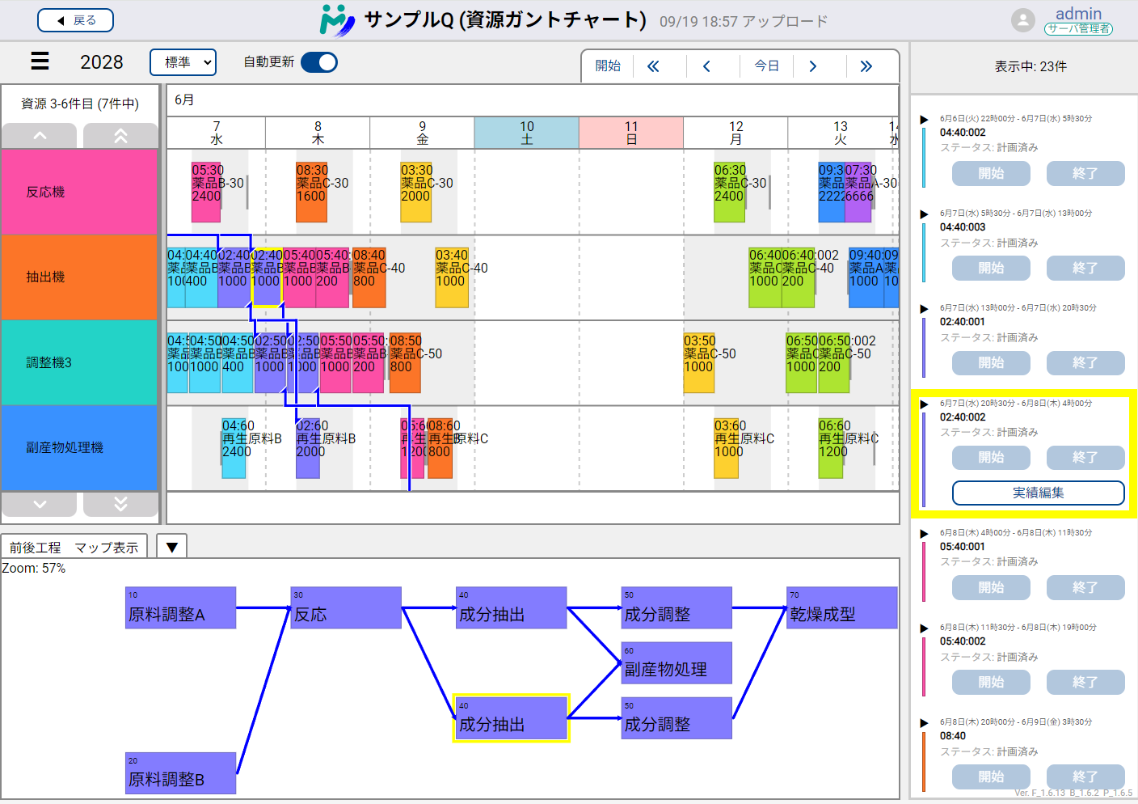1138x804 pixels.
Task: Open the hamburger menu
Action: [40, 61]
